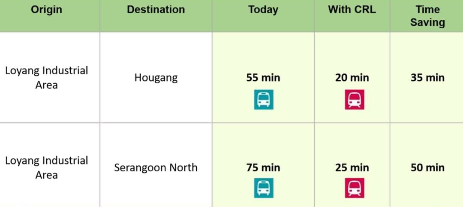Viewport: 463px width, 207px height.
Task: Click the teal bus icon under 55 min
Action: coord(264,100)
